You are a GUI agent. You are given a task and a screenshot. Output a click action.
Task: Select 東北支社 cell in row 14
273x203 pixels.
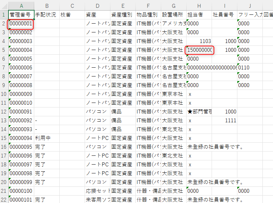[174, 129]
